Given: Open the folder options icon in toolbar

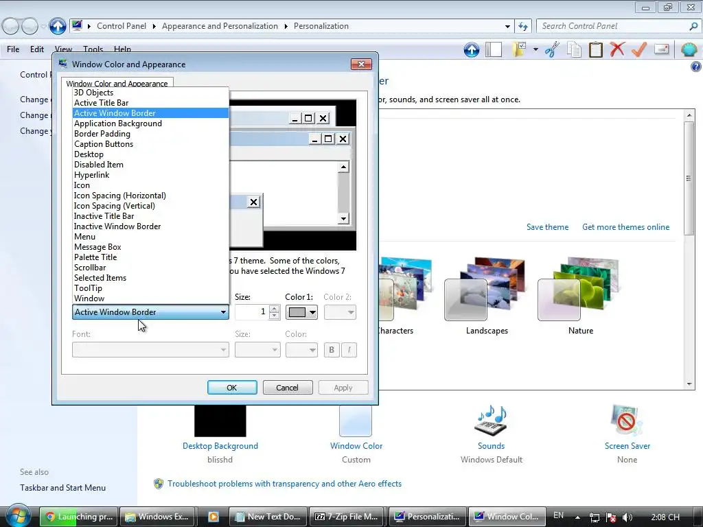Looking at the screenshot, I should point(520,49).
